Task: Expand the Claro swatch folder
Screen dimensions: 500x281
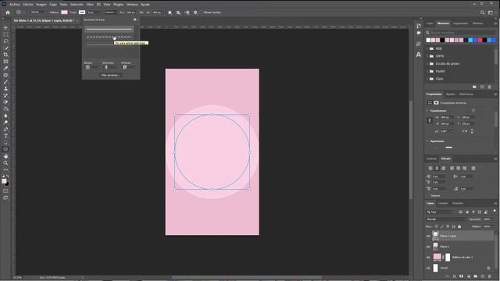Action: pos(427,79)
